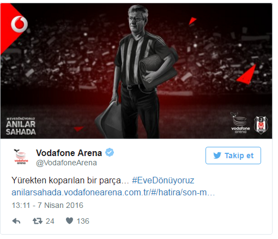Viewport: 278px width, 239px height.
Task: Click the tweet text Yürekten koparılan bir parça
Action: [x=70, y=181]
